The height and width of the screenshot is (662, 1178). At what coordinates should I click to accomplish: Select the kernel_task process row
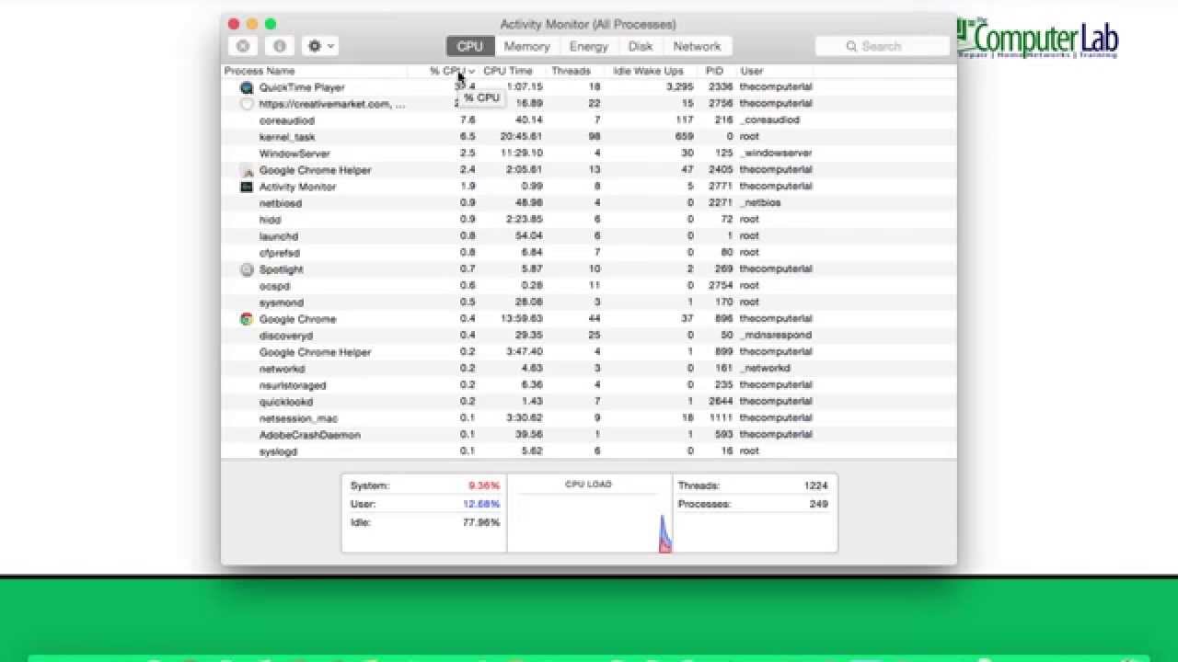click(589, 137)
